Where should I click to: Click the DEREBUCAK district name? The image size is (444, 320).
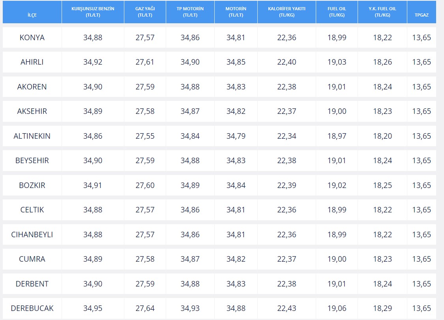coord(32,309)
